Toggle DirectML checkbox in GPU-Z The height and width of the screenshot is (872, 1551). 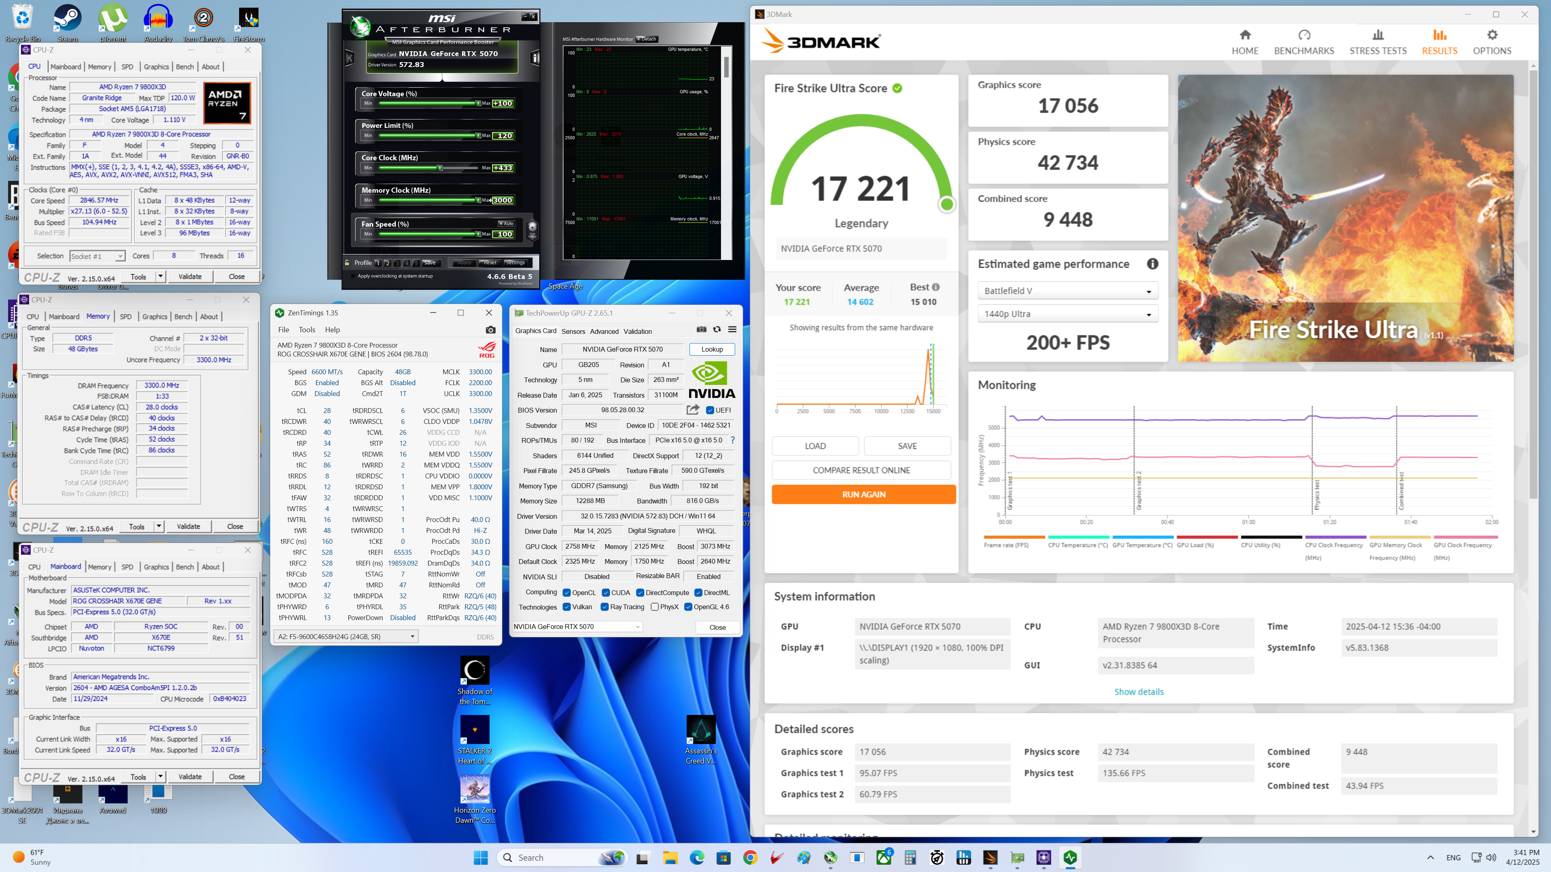pyautogui.click(x=698, y=593)
